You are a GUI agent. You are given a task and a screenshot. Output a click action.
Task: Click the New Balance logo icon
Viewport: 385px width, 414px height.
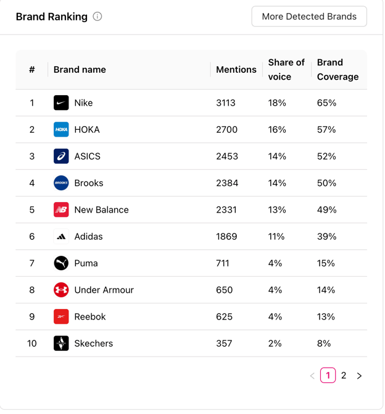[61, 210]
